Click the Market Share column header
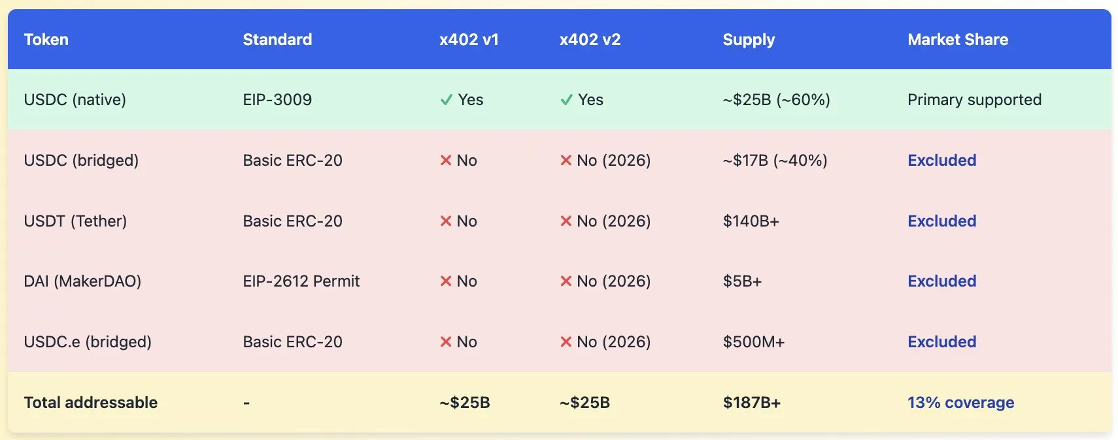Screen dimensions: 1118x440 coord(958,40)
